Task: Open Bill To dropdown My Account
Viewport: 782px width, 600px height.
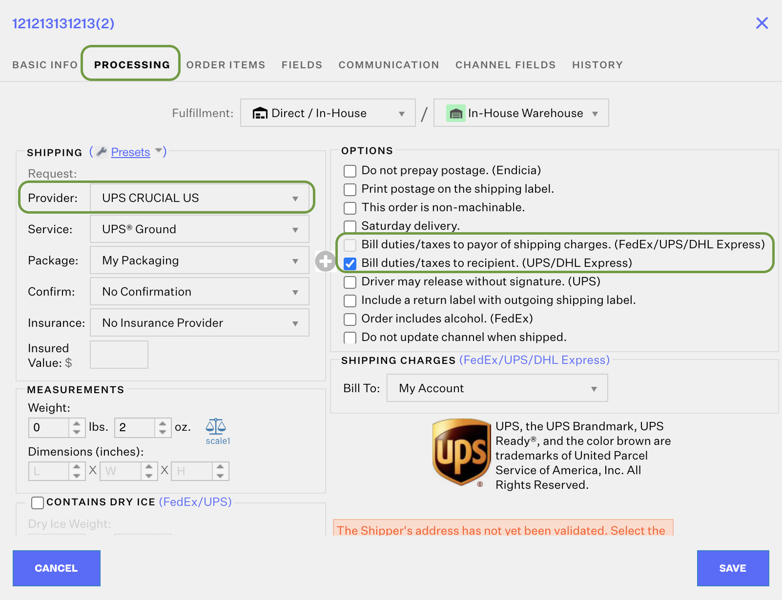Action: coord(497,388)
